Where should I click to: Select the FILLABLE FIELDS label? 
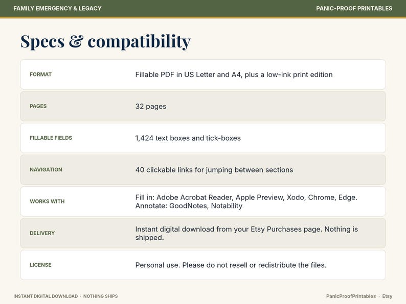pos(51,138)
